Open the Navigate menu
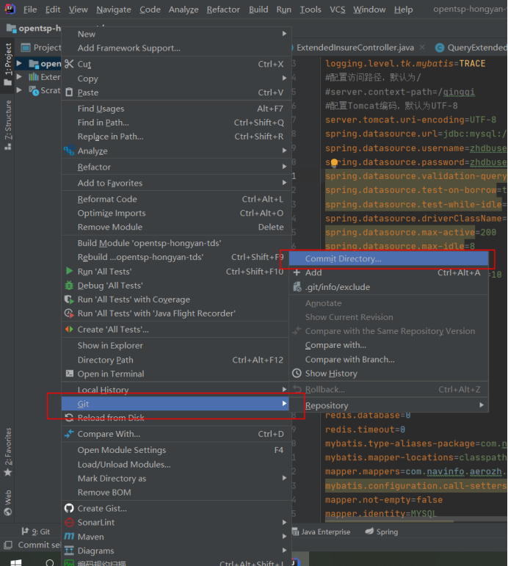 tap(113, 10)
